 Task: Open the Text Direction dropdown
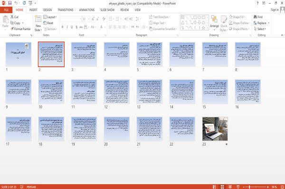(160, 17)
